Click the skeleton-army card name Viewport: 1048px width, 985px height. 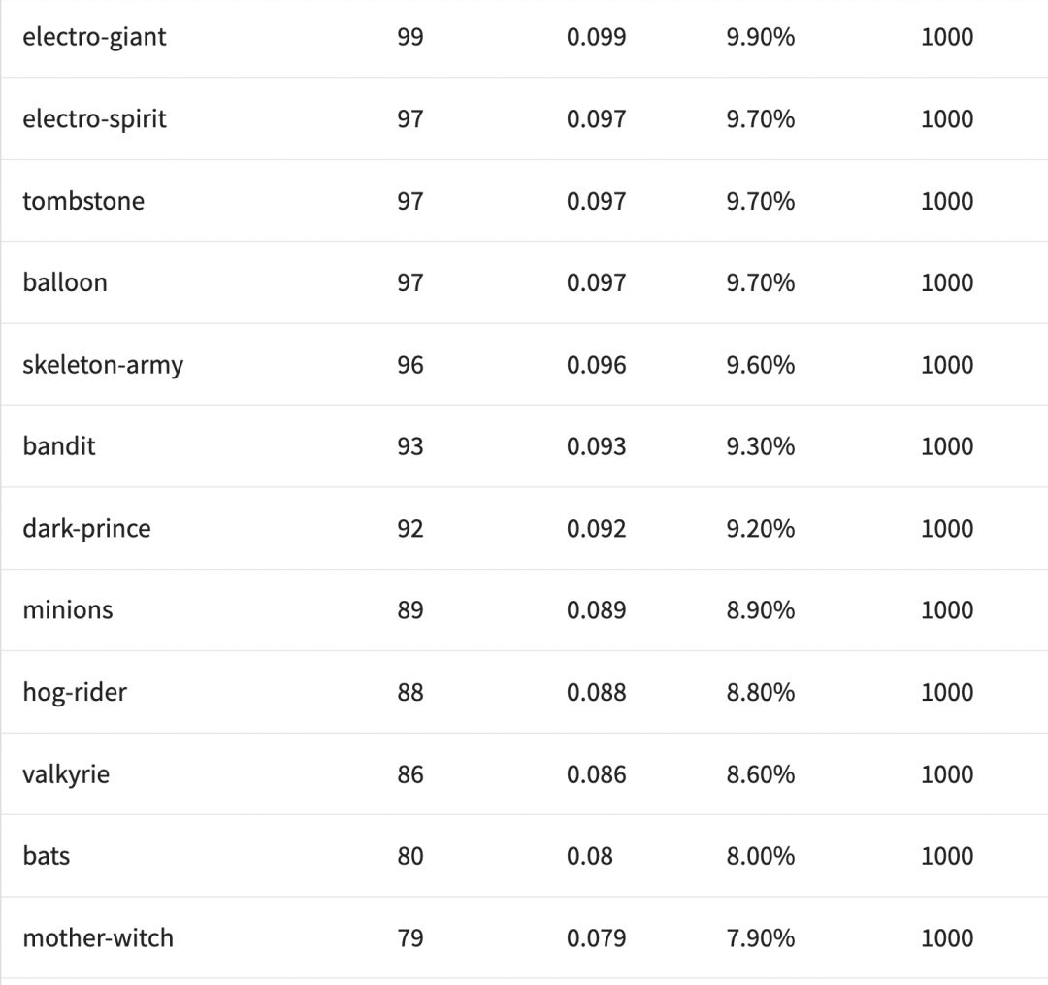103,365
